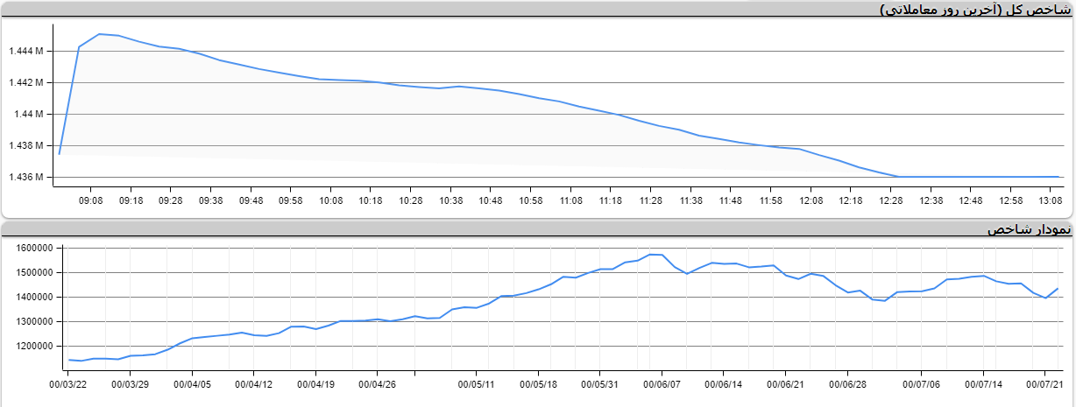Click the 1200000 label on index chart axis
The image size is (1076, 407).
coord(36,347)
